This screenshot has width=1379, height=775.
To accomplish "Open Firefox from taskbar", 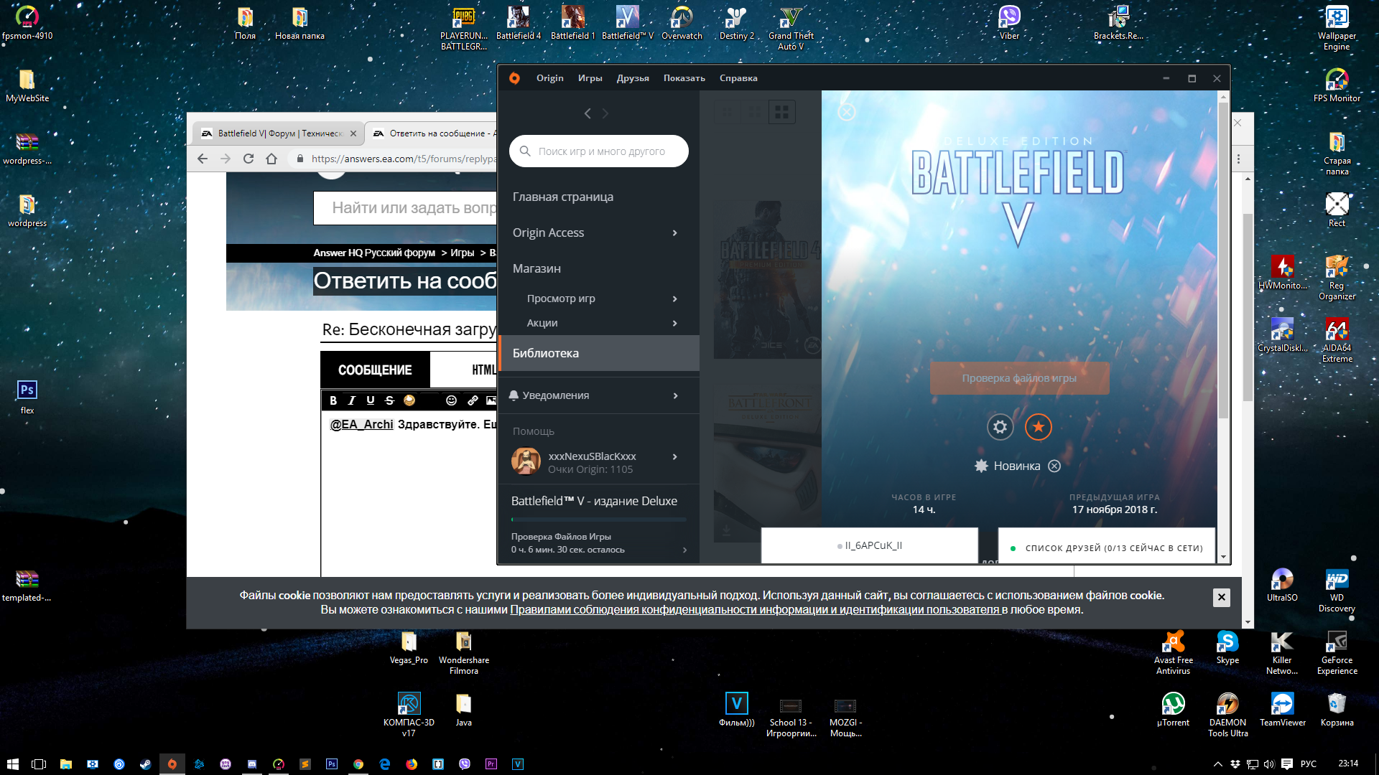I will tap(411, 764).
